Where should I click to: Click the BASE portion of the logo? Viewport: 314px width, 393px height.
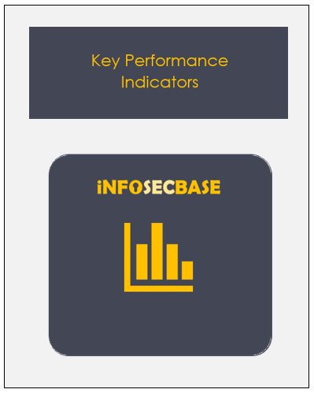198,187
